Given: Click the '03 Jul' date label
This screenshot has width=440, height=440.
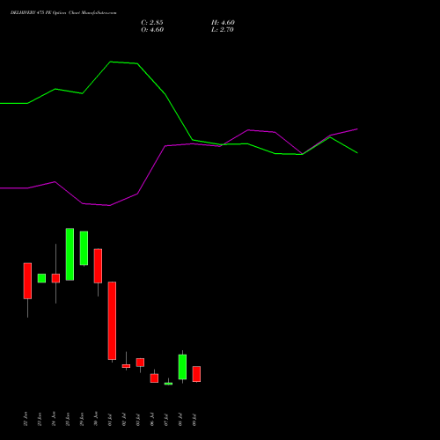Looking at the screenshot, I should point(138,420).
